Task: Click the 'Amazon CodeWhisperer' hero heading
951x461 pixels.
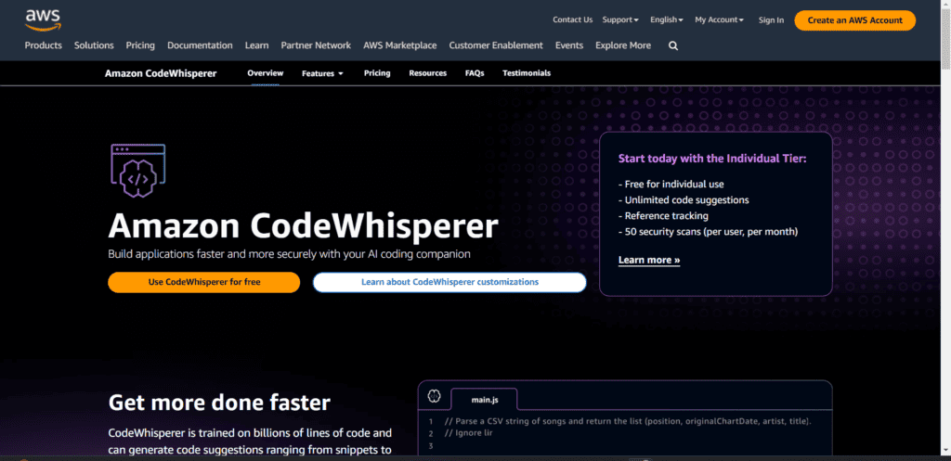Action: 304,226
